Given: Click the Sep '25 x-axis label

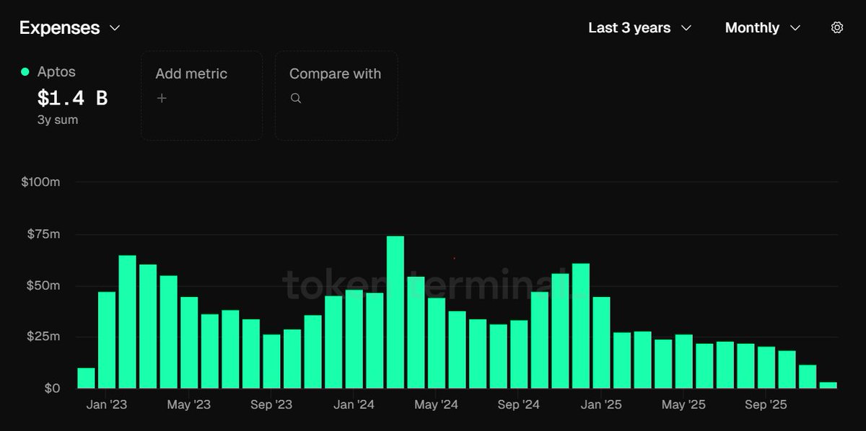Looking at the screenshot, I should point(766,405).
